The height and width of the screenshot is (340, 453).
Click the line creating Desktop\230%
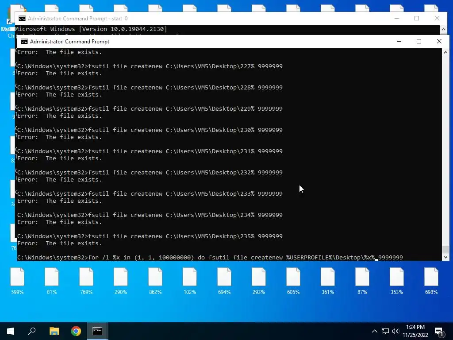[150, 130]
